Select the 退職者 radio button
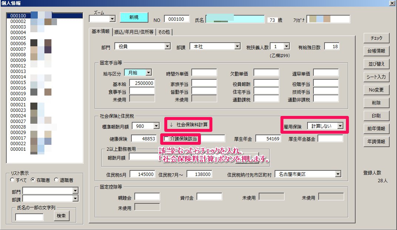Viewport: 397px width, 230px height. pyautogui.click(x=56, y=180)
